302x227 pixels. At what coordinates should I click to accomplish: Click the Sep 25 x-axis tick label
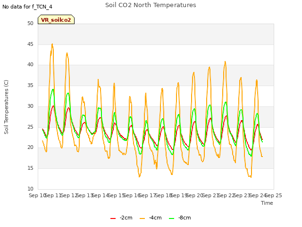274,195
